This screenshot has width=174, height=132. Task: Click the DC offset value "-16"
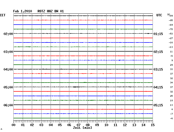tap(171, 42)
